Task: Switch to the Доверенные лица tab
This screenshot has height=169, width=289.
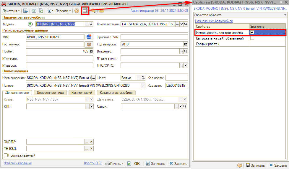Action: click(x=50, y=93)
